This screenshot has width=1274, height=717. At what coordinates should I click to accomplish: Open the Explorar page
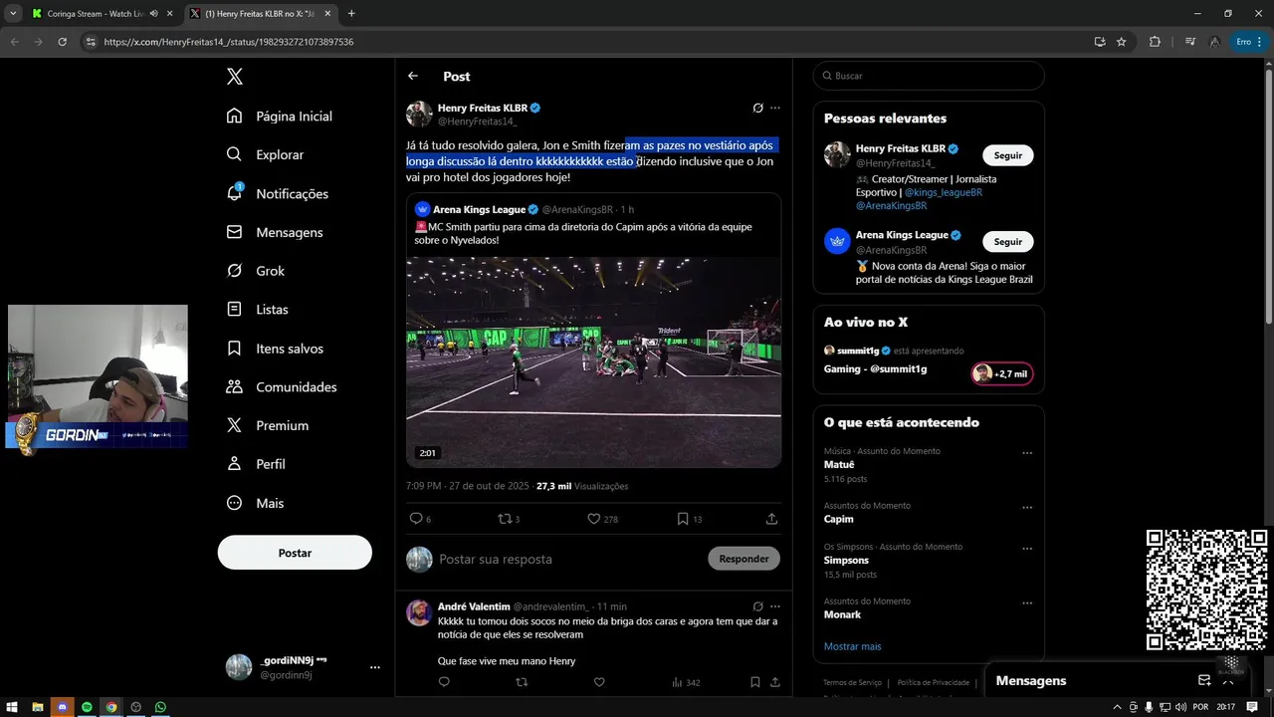[x=266, y=154]
